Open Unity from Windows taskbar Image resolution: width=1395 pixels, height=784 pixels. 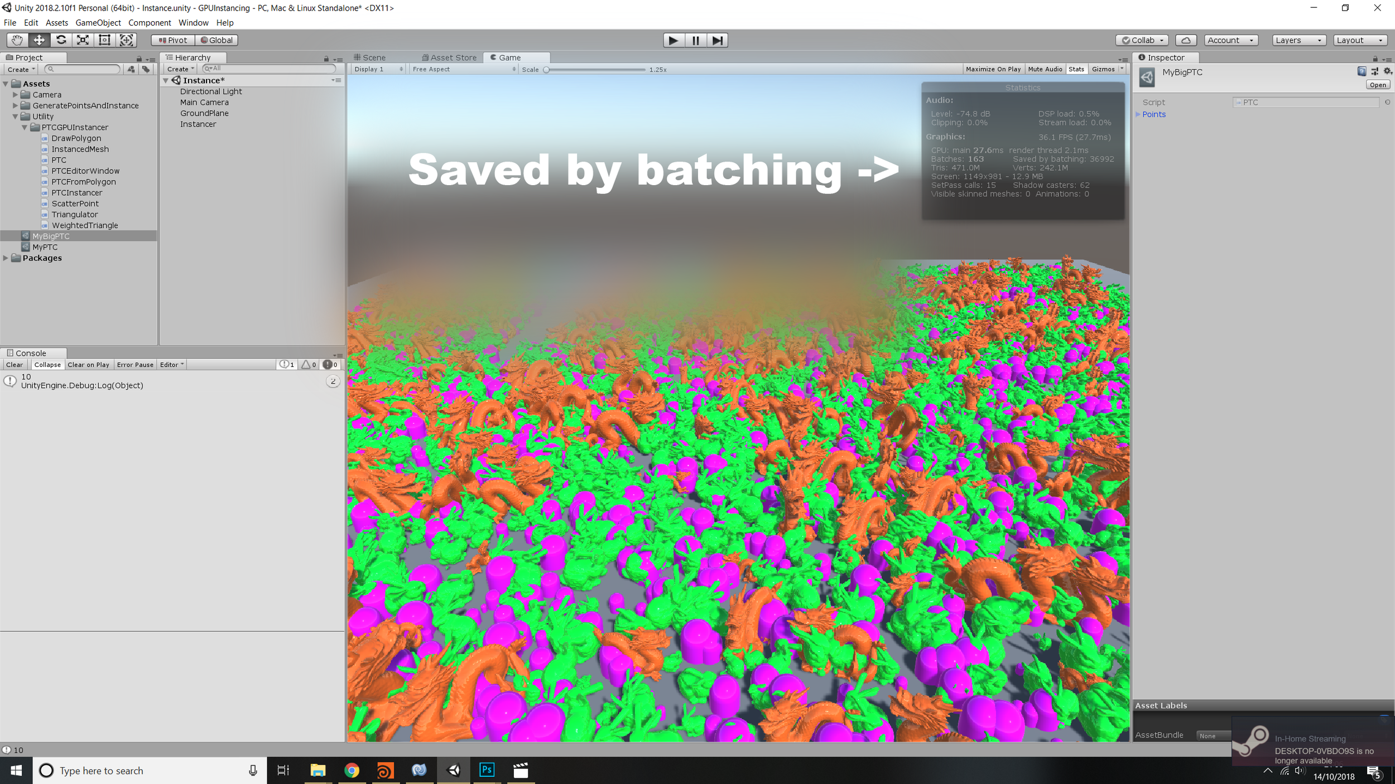pos(454,771)
